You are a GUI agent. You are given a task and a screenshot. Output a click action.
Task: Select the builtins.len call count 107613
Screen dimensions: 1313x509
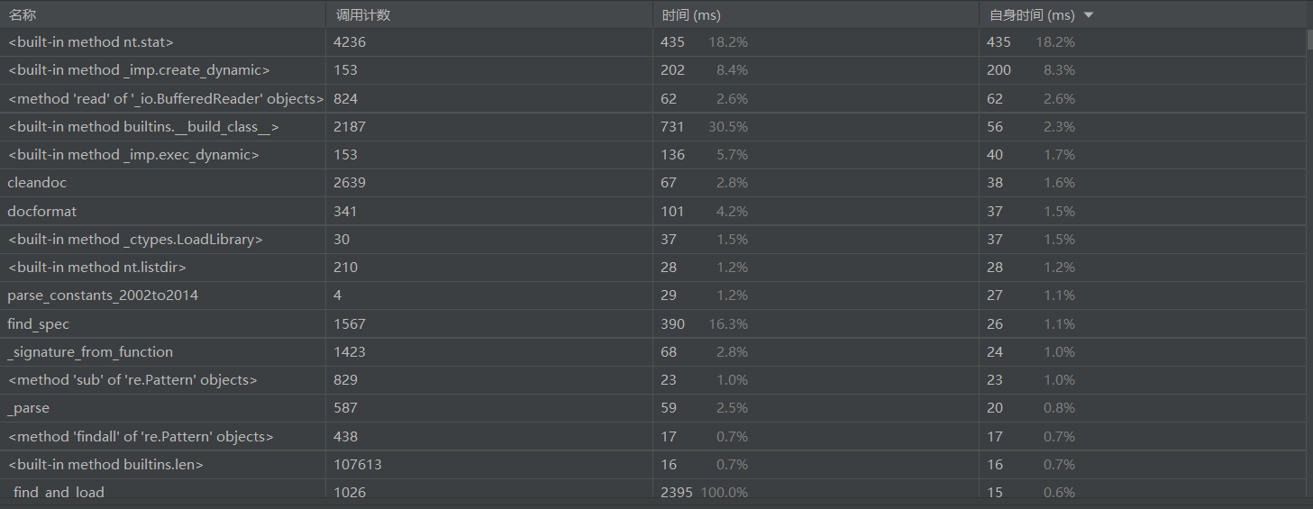point(353,465)
